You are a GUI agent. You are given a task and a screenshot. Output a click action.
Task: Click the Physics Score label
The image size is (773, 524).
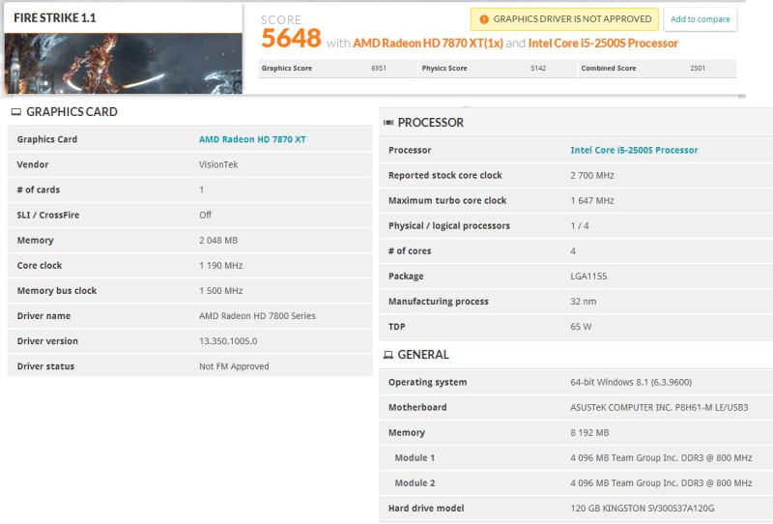click(444, 69)
